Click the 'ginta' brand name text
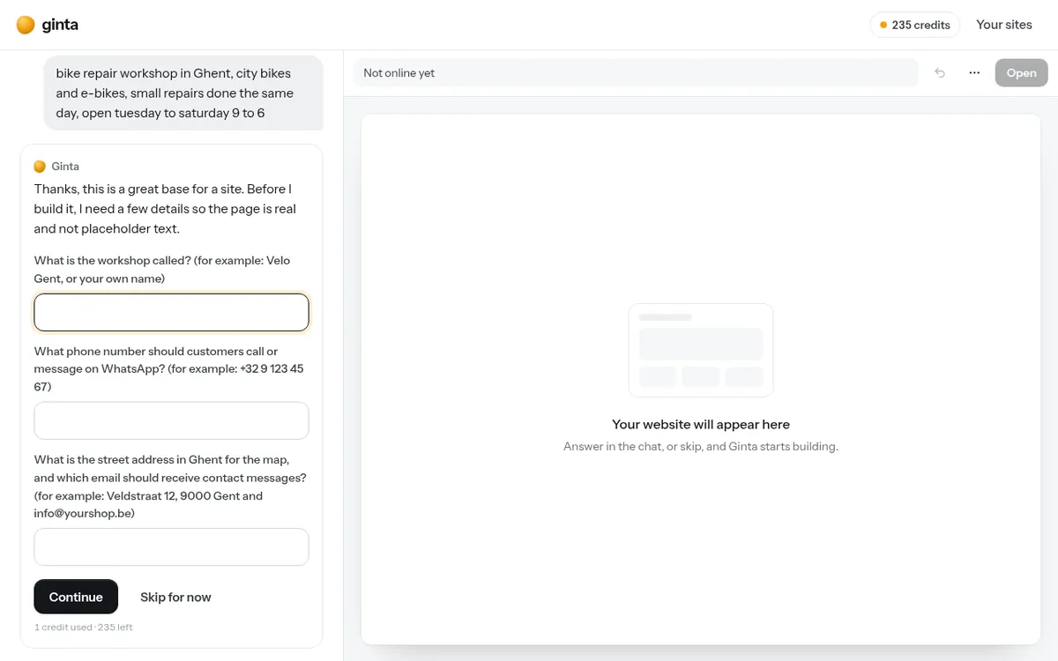The image size is (1058, 661). (60, 25)
